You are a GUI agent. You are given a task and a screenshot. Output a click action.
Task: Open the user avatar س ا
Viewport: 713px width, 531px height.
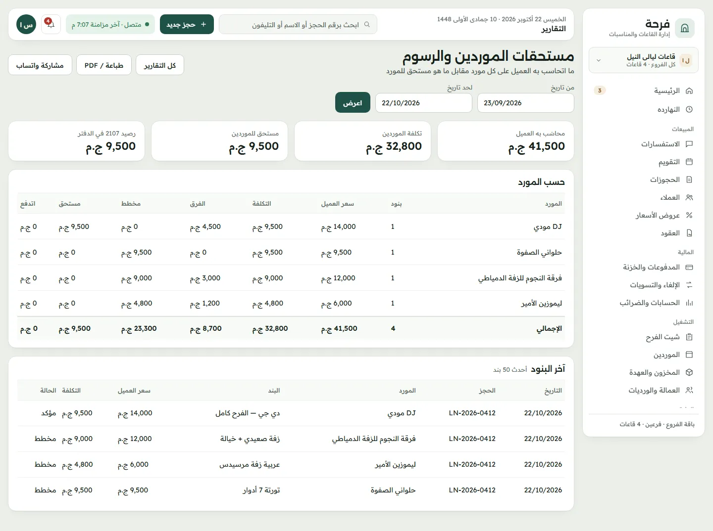pos(26,24)
